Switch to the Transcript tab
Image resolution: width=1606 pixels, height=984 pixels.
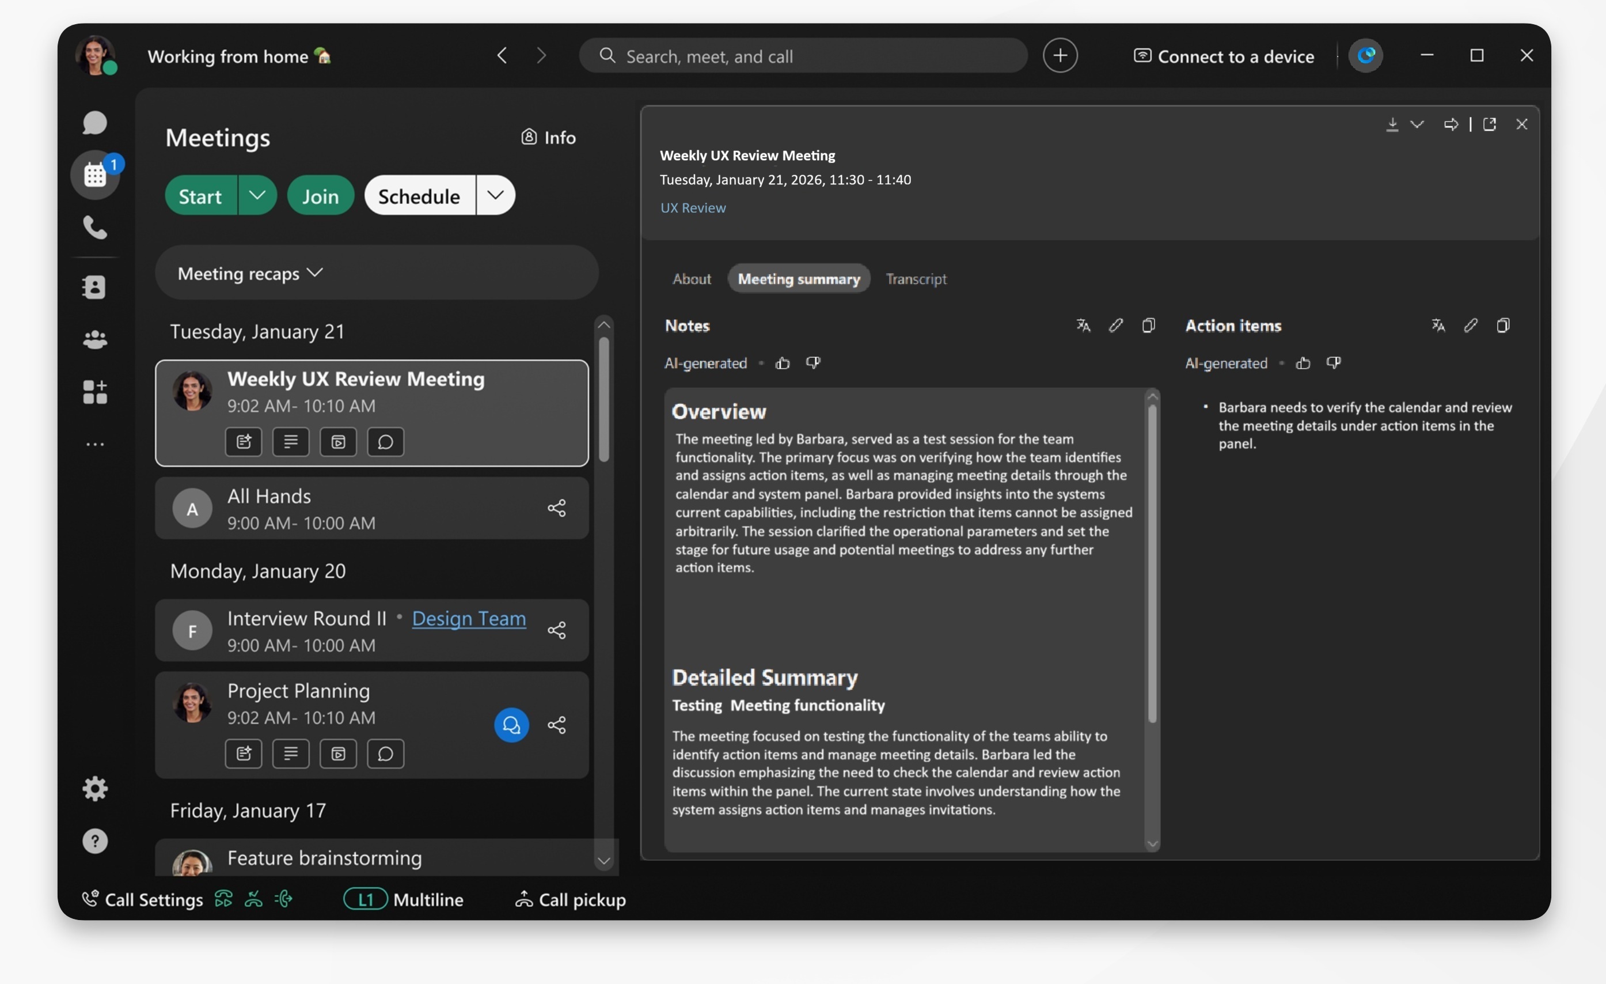pyautogui.click(x=916, y=278)
